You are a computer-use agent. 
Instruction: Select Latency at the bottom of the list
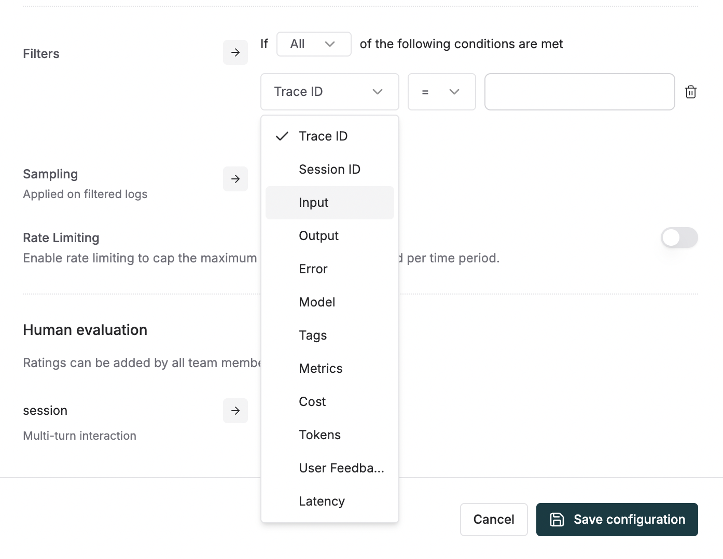pyautogui.click(x=322, y=501)
